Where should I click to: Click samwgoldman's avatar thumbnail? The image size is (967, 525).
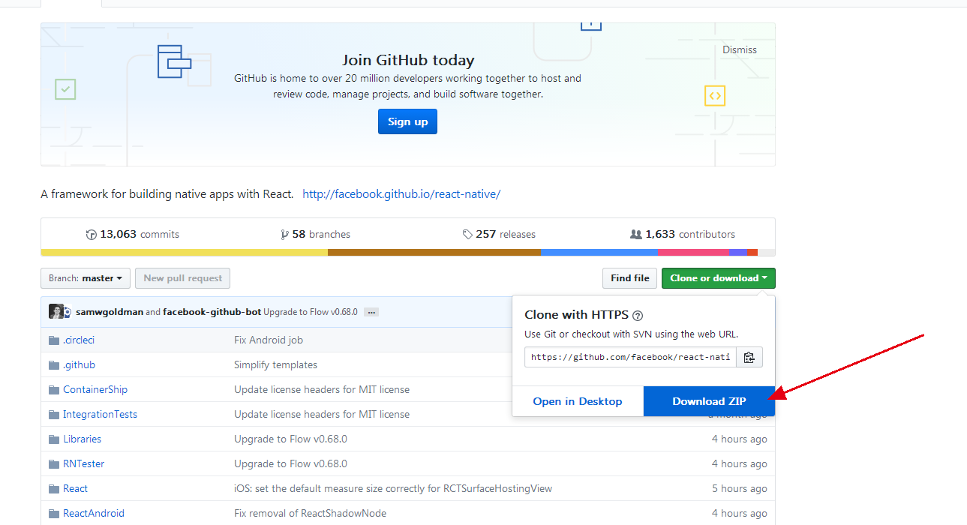click(x=56, y=312)
